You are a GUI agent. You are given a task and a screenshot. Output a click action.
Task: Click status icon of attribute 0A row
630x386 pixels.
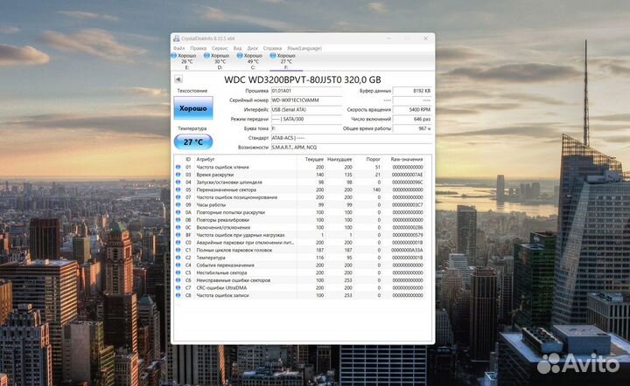point(178,212)
